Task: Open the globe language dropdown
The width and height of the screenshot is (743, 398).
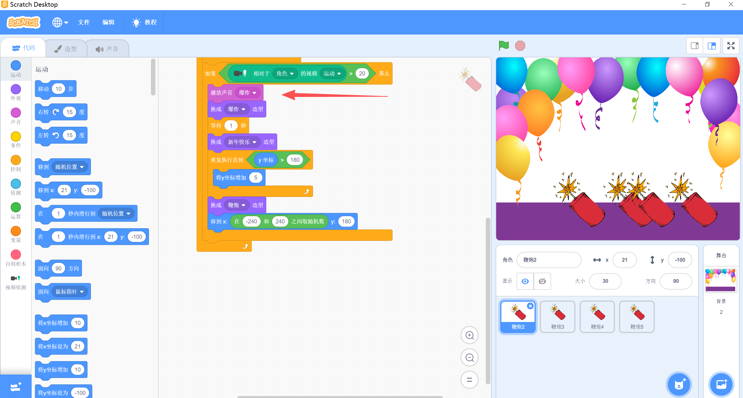Action: tap(60, 22)
